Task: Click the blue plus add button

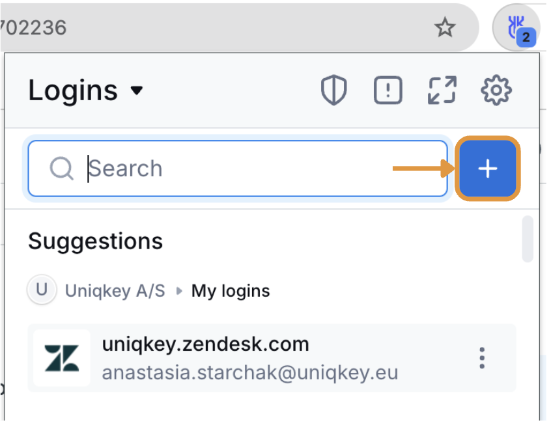Action: click(488, 169)
